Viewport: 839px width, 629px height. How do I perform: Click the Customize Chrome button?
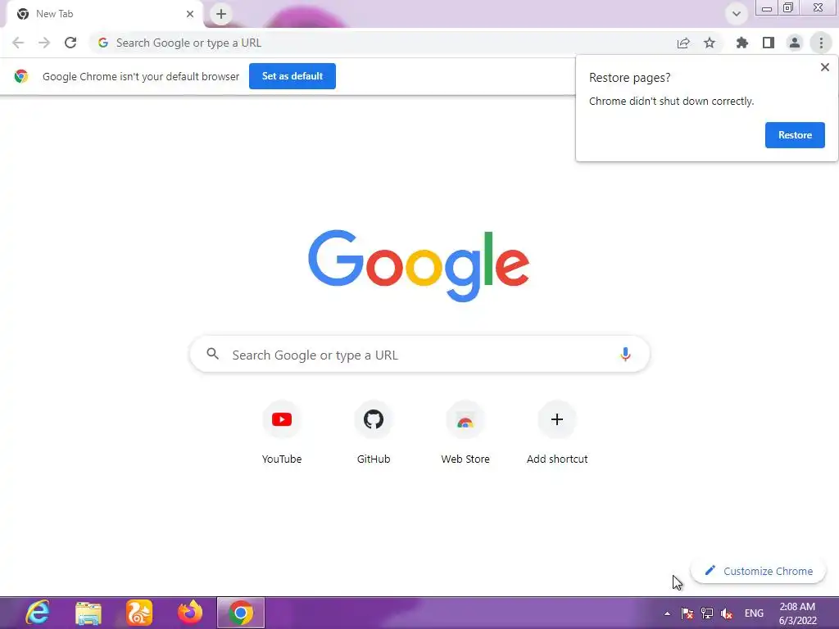(x=759, y=571)
